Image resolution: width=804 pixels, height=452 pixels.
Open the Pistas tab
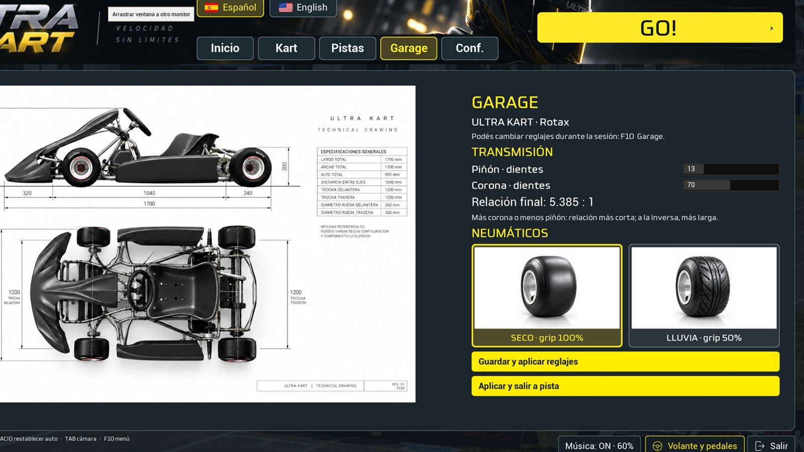pyautogui.click(x=348, y=48)
